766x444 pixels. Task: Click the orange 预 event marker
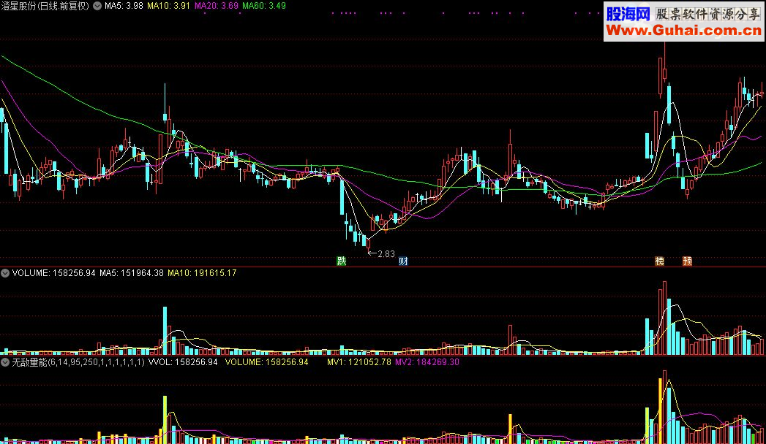pyautogui.click(x=687, y=261)
